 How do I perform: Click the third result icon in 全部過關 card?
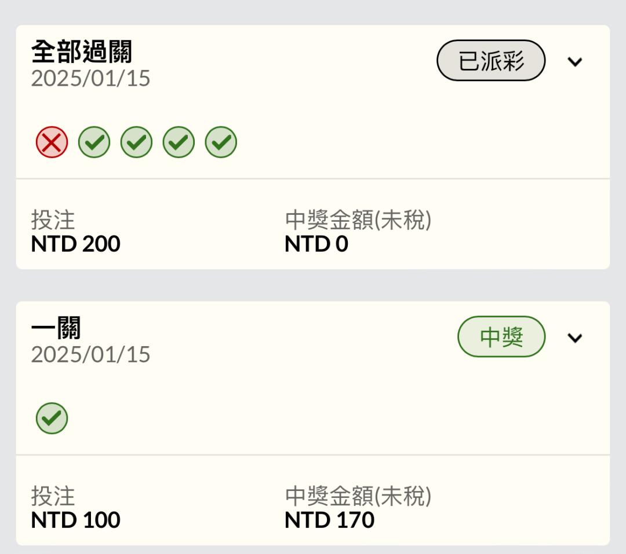point(137,142)
